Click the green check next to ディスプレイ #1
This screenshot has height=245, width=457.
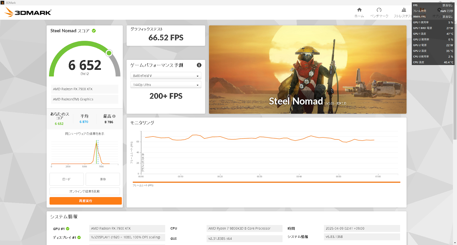pyautogui.click(x=79, y=238)
